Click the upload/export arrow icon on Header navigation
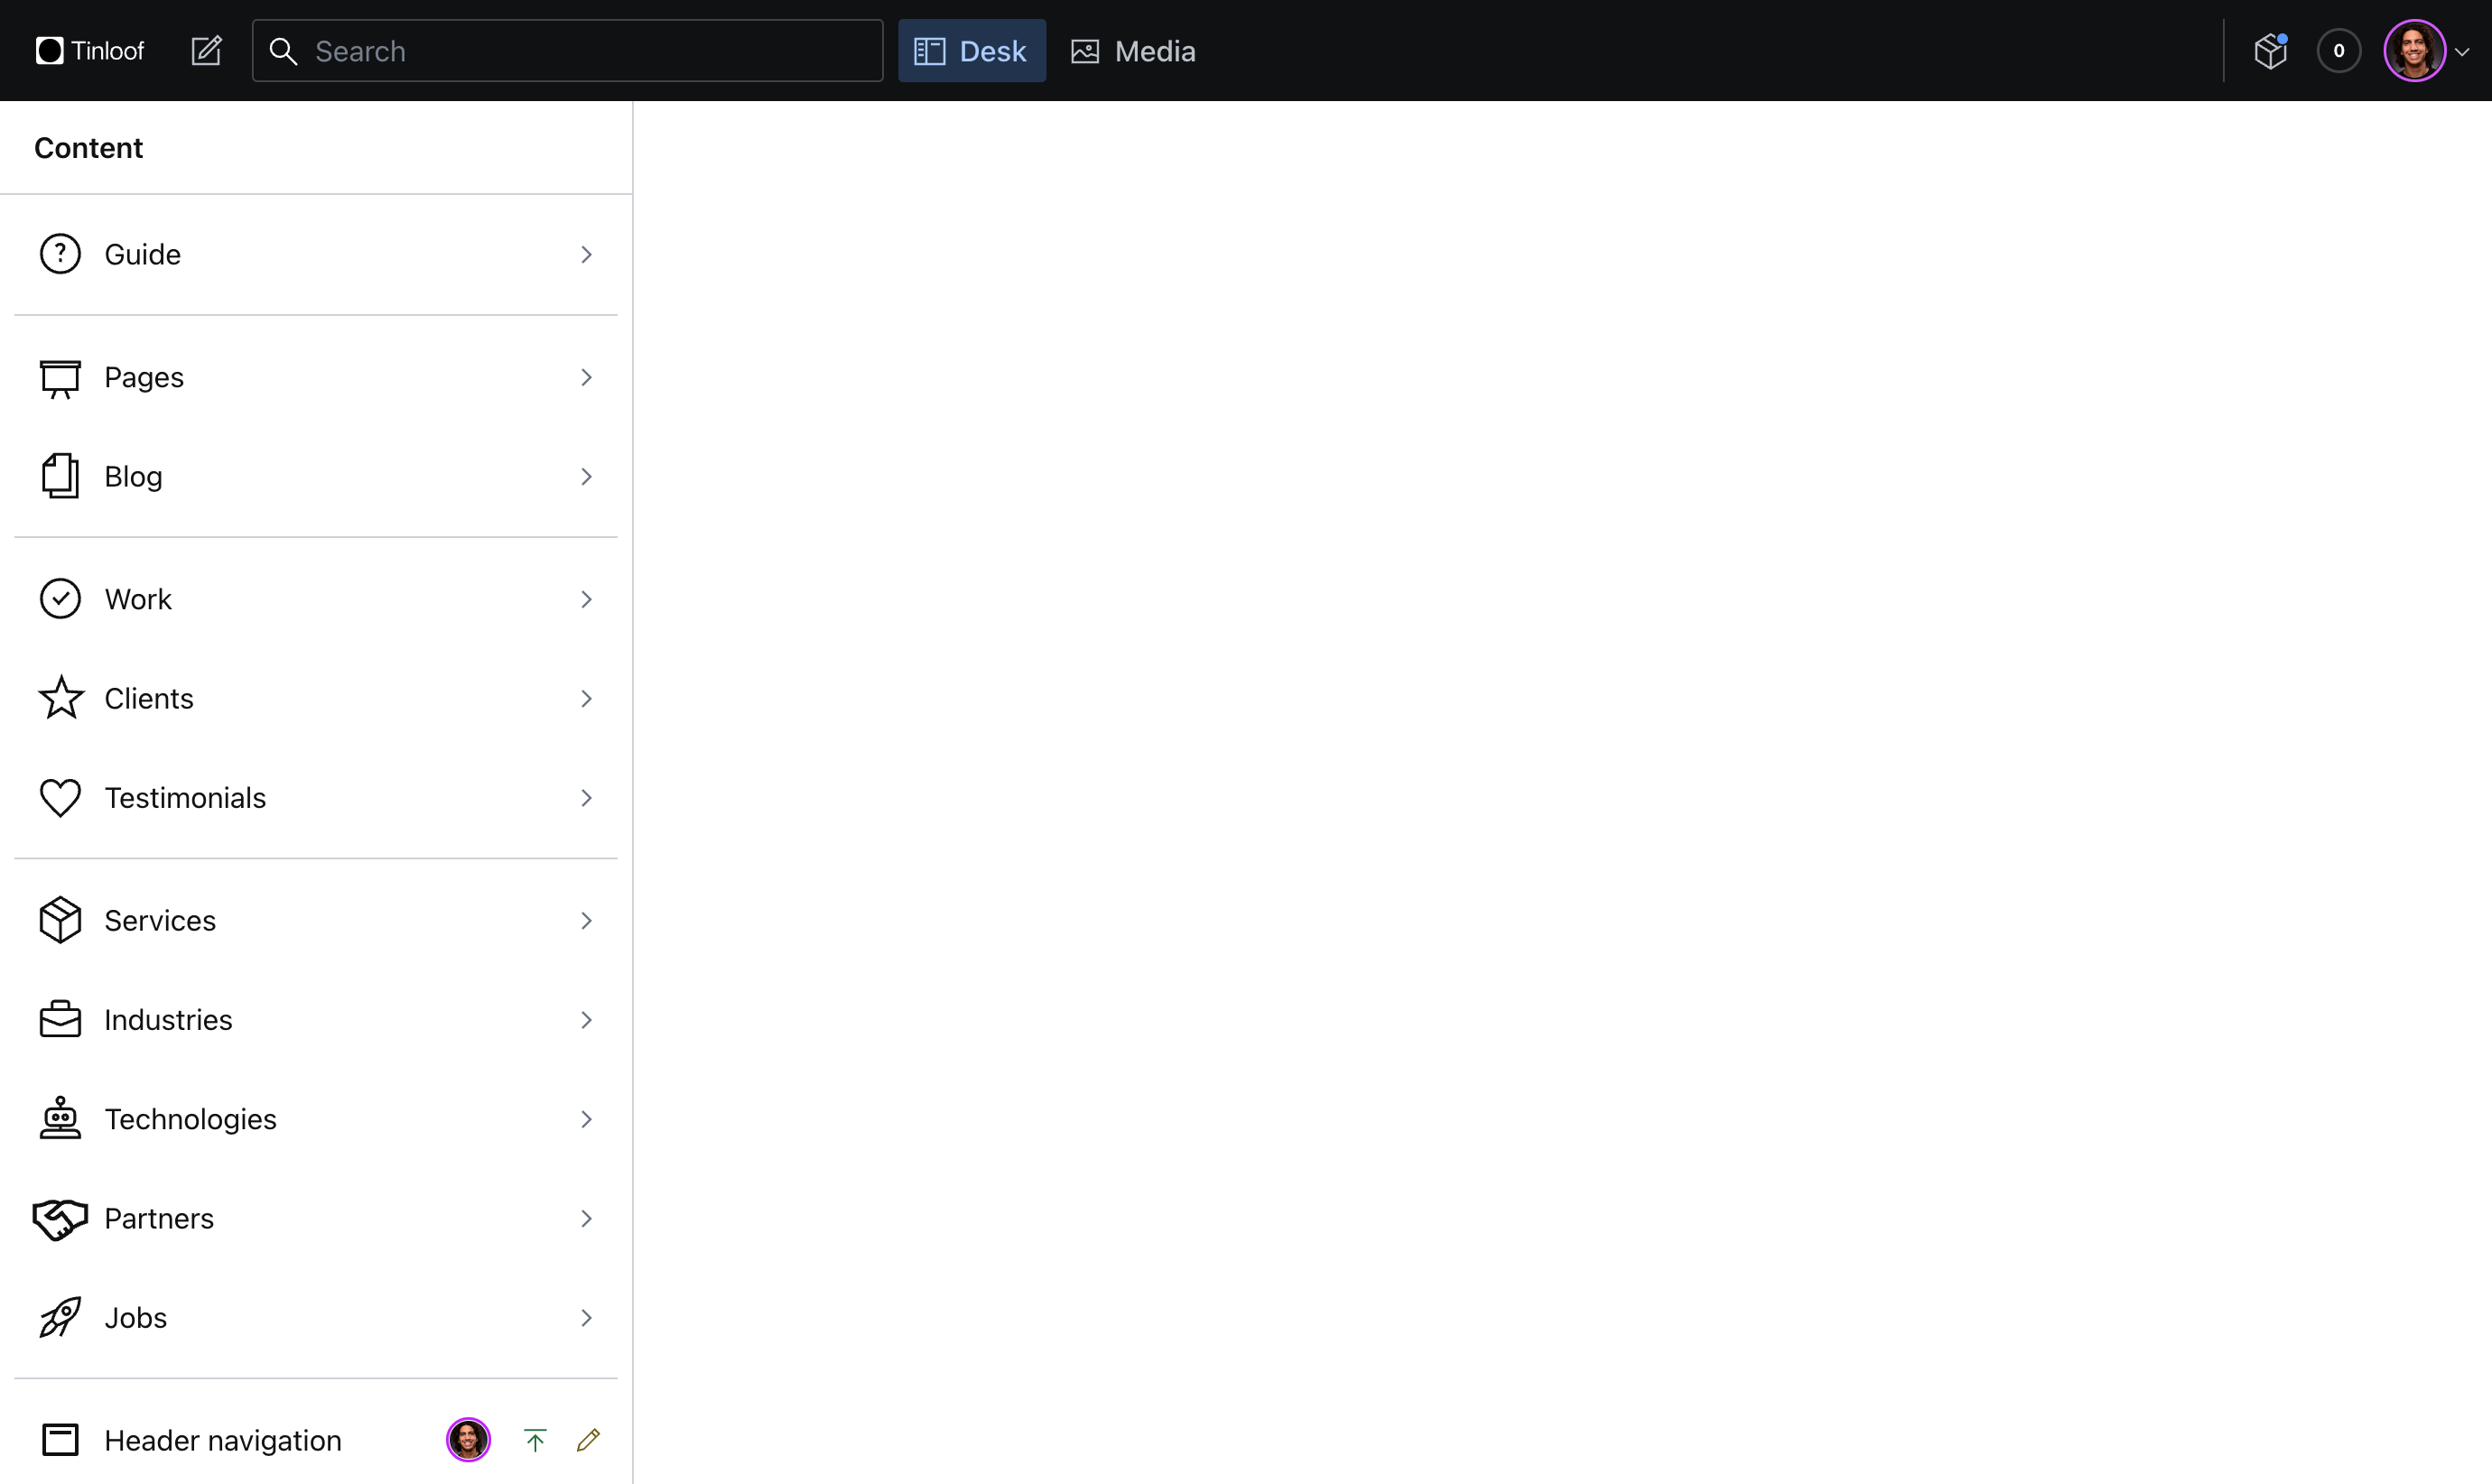 534,1440
